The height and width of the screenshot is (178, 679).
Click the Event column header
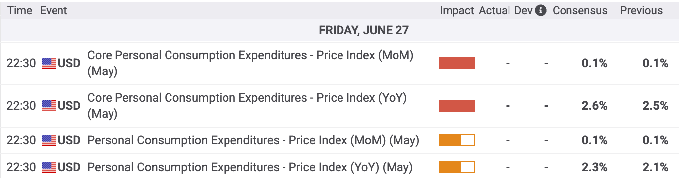click(54, 10)
